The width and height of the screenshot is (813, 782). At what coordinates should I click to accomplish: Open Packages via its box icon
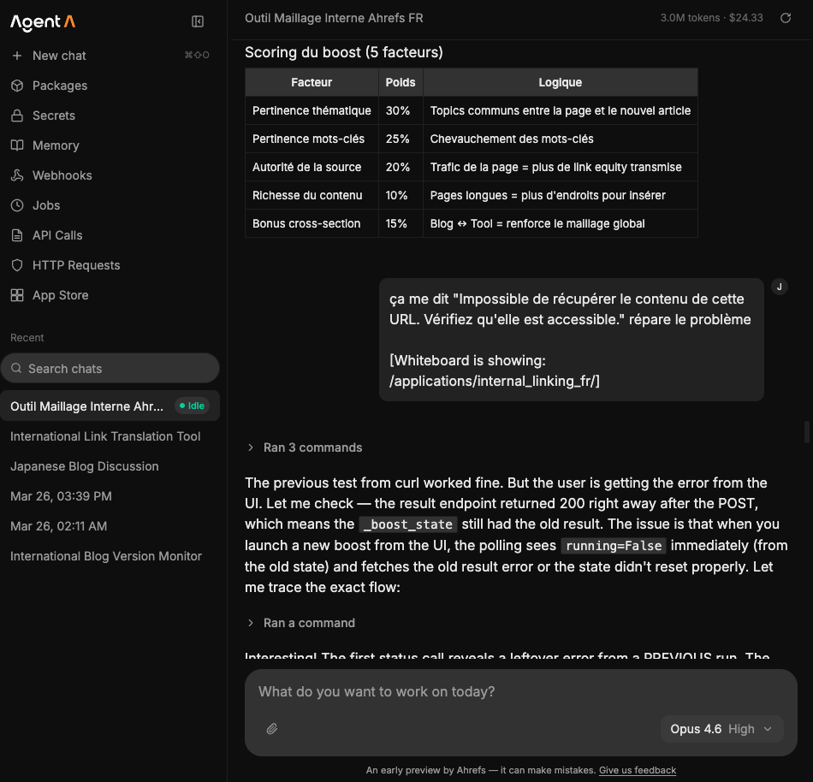pyautogui.click(x=17, y=86)
